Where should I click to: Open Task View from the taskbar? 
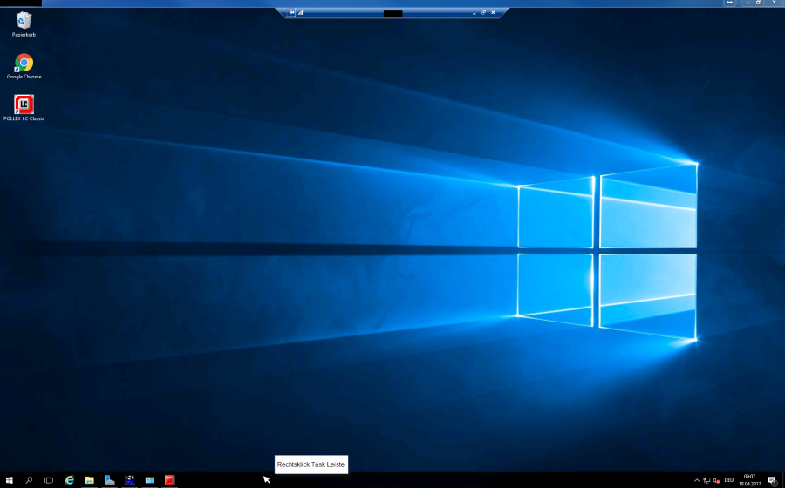point(49,480)
